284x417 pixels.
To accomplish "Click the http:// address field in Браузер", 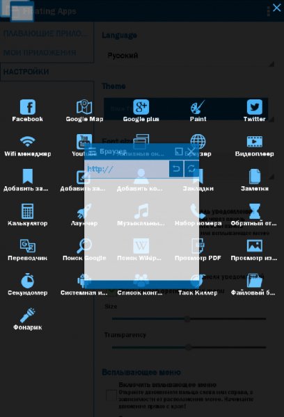I will point(127,169).
